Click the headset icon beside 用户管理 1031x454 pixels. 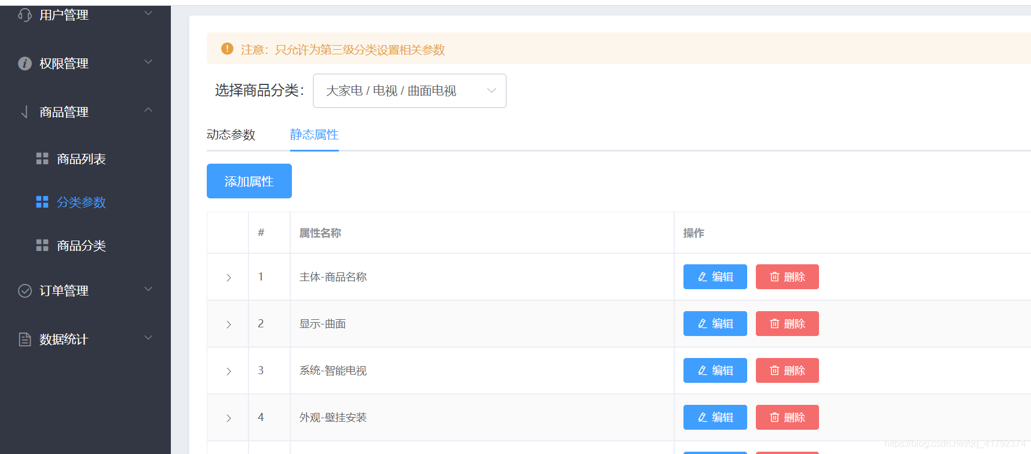[x=25, y=14]
